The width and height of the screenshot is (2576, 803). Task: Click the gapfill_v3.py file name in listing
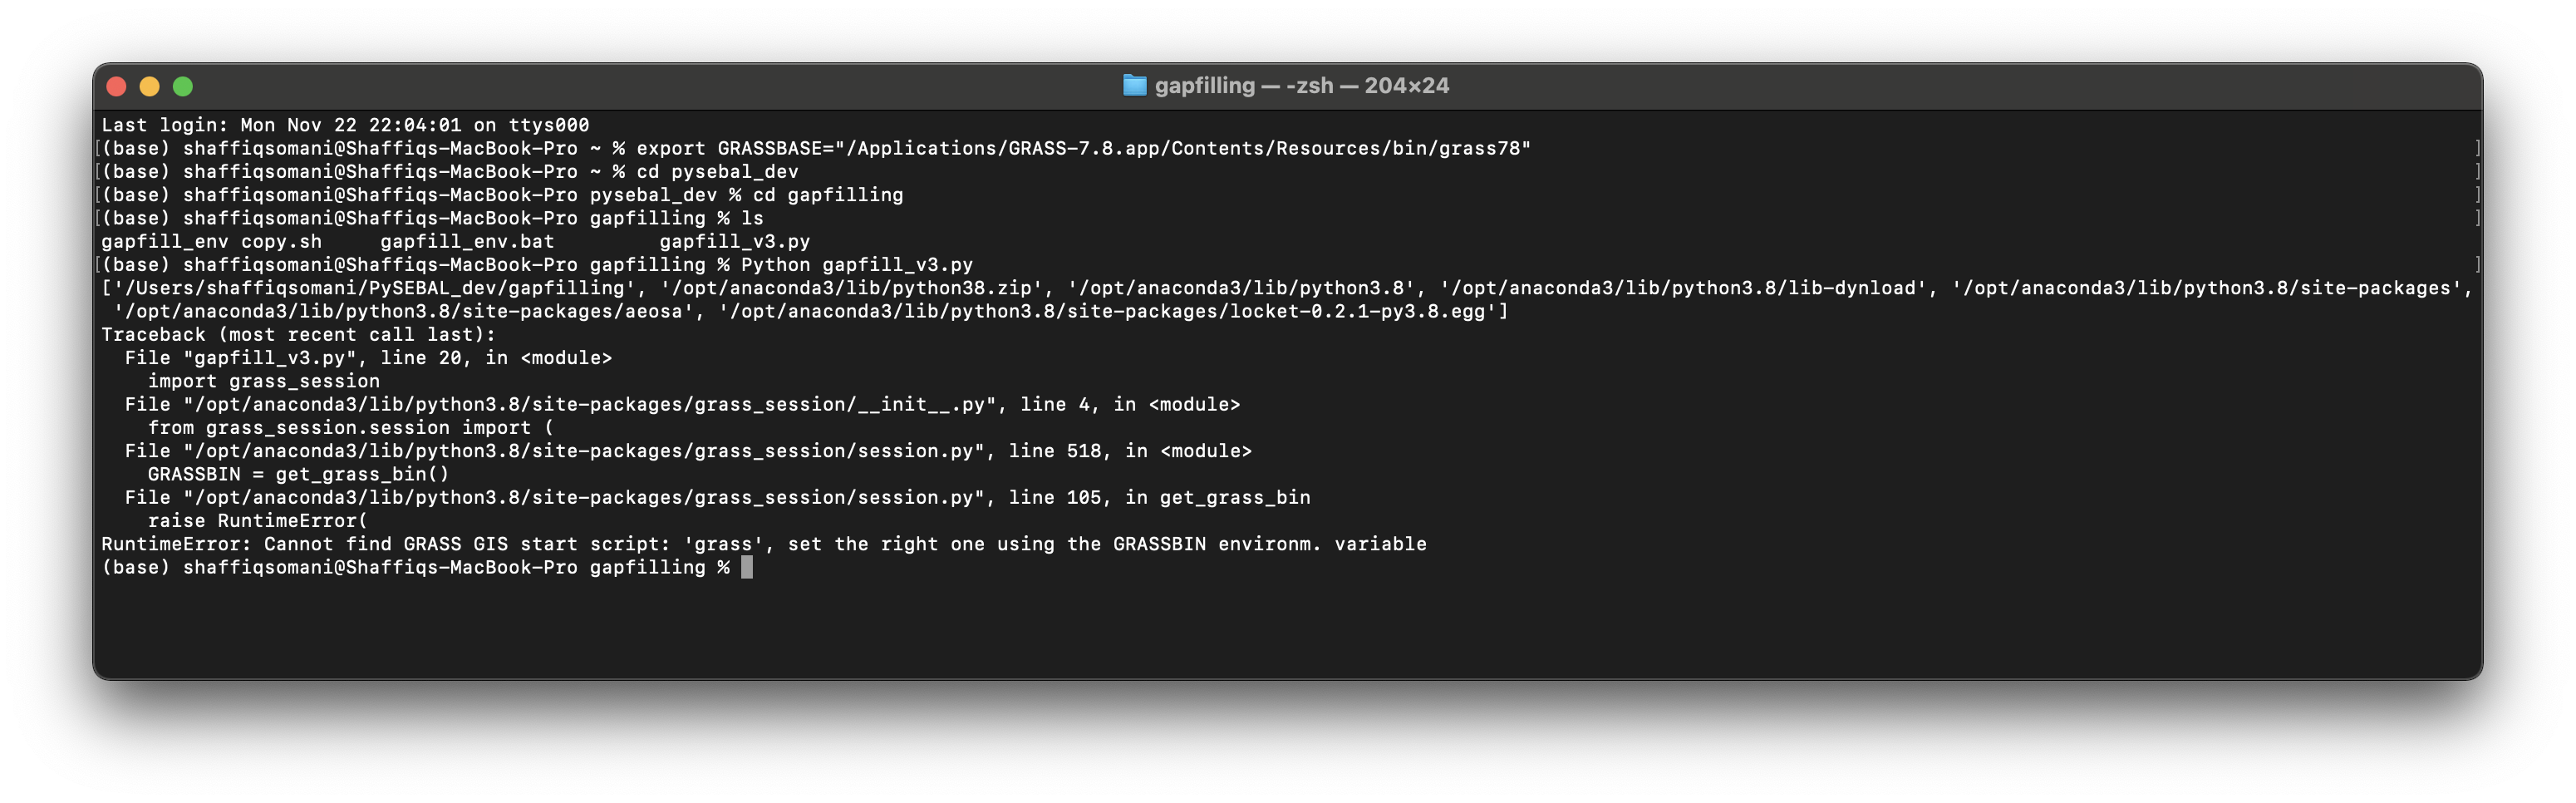point(735,241)
